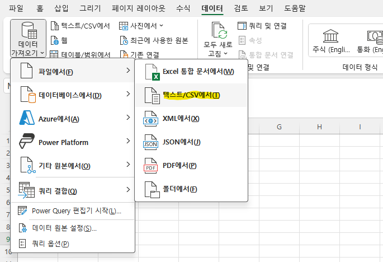The width and height of the screenshot is (383, 262).
Task: Click the 쿼리 옵션 icon
Action: tap(22, 244)
